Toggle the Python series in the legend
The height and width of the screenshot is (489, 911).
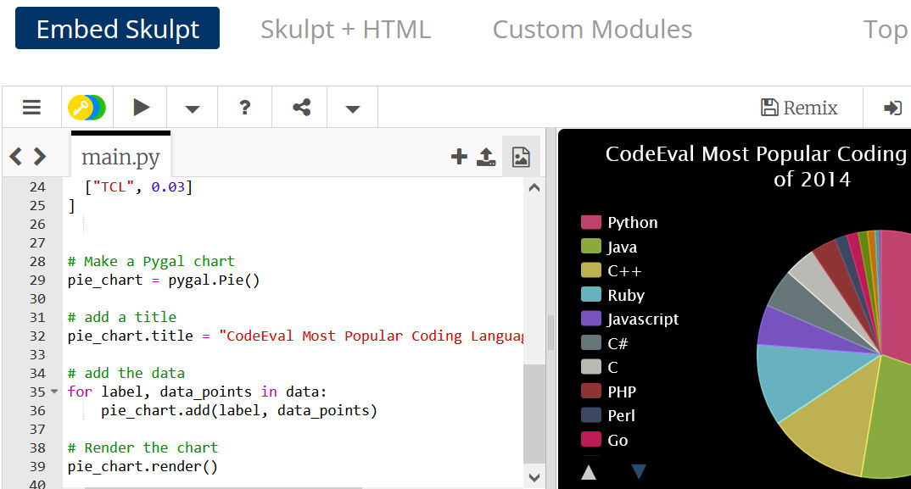619,222
